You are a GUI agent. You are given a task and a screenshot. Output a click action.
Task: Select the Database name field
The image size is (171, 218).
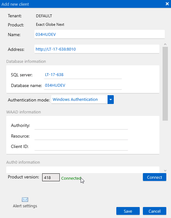tap(83, 85)
